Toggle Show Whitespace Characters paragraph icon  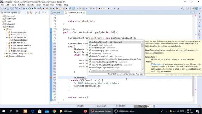pos(87,9)
